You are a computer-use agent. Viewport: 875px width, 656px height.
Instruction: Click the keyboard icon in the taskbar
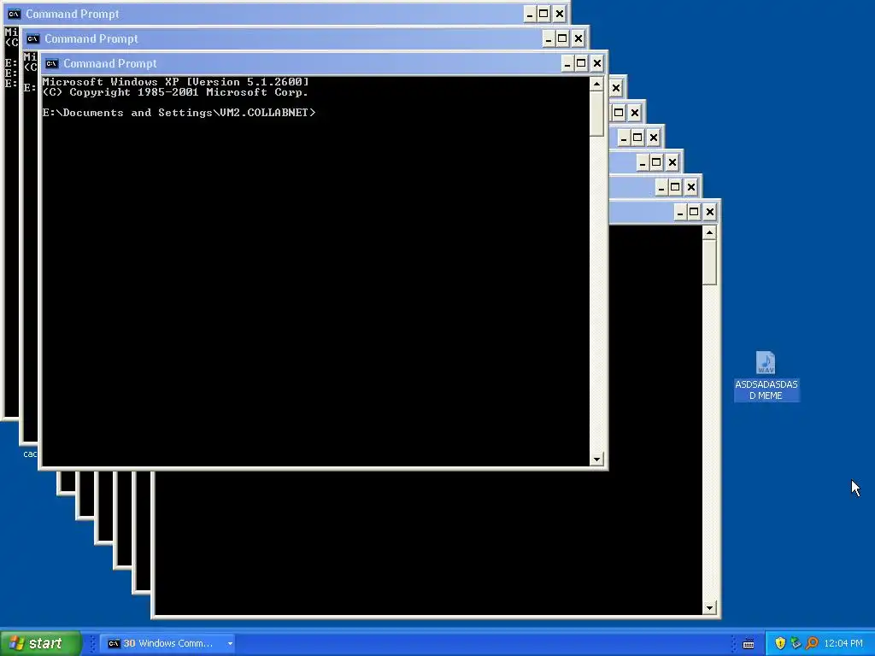749,644
